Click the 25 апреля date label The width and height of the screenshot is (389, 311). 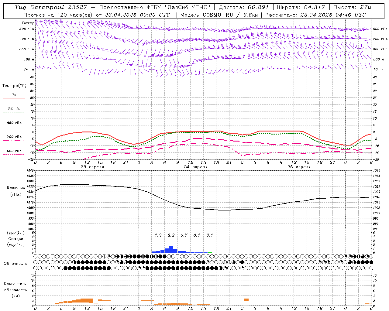pos(299,167)
